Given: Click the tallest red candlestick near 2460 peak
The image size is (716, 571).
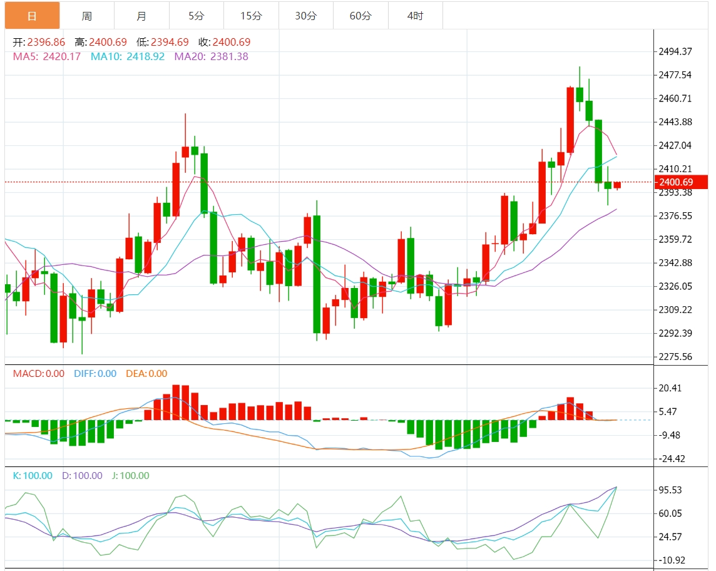Looking at the screenshot, I should click(x=570, y=120).
